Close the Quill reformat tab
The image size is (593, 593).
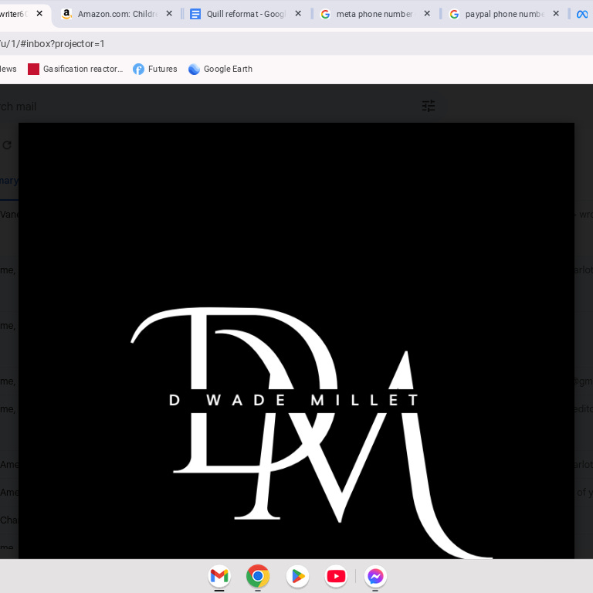[298, 14]
